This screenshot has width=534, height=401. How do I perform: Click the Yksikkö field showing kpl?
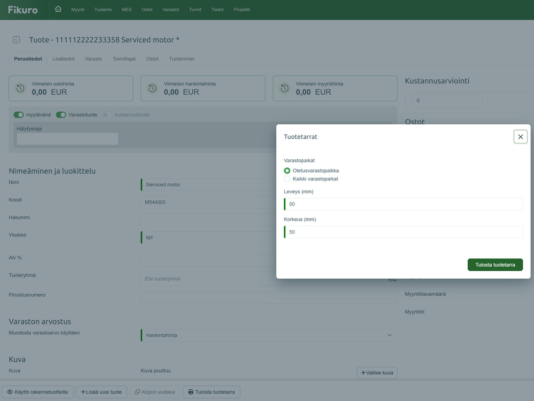click(208, 238)
